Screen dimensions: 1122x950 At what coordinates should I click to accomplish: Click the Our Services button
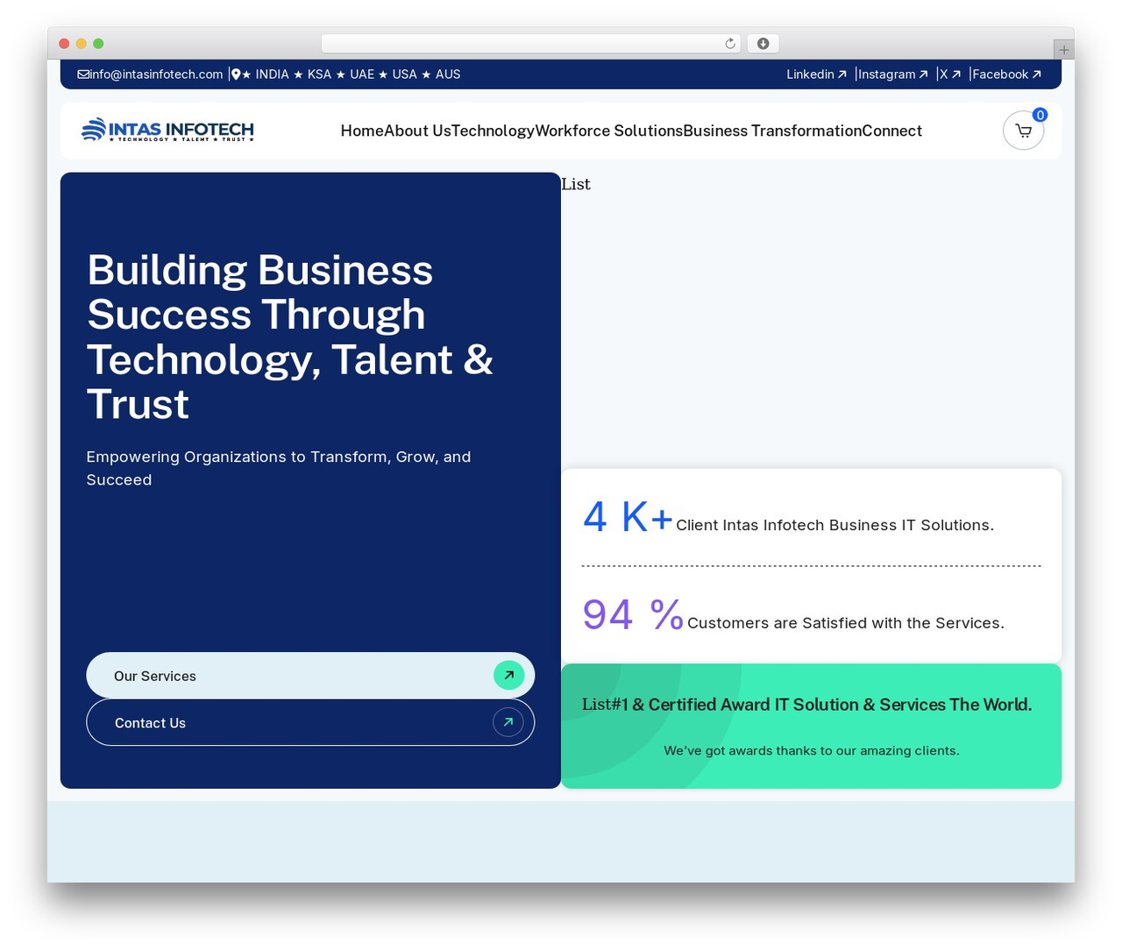(x=310, y=676)
